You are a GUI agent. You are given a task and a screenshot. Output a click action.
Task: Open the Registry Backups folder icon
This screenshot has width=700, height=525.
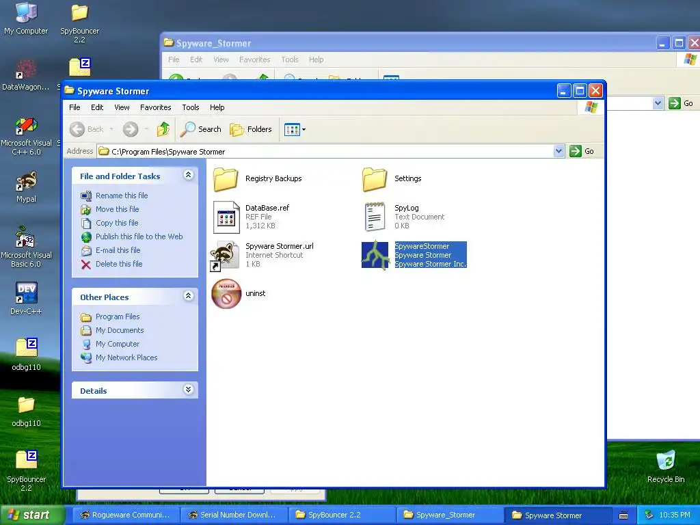click(x=226, y=178)
